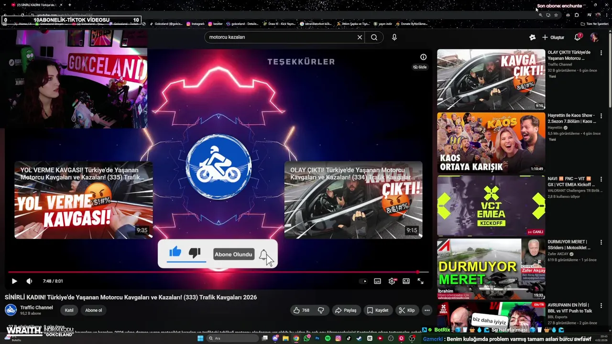Click the Katıl join button
Image resolution: width=612 pixels, height=344 pixels.
pyautogui.click(x=69, y=310)
